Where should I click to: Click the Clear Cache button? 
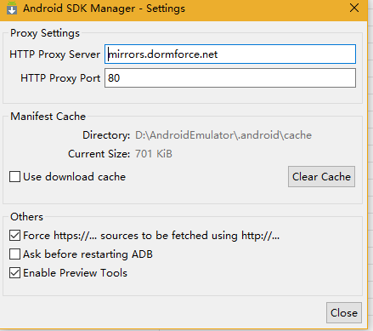321,177
